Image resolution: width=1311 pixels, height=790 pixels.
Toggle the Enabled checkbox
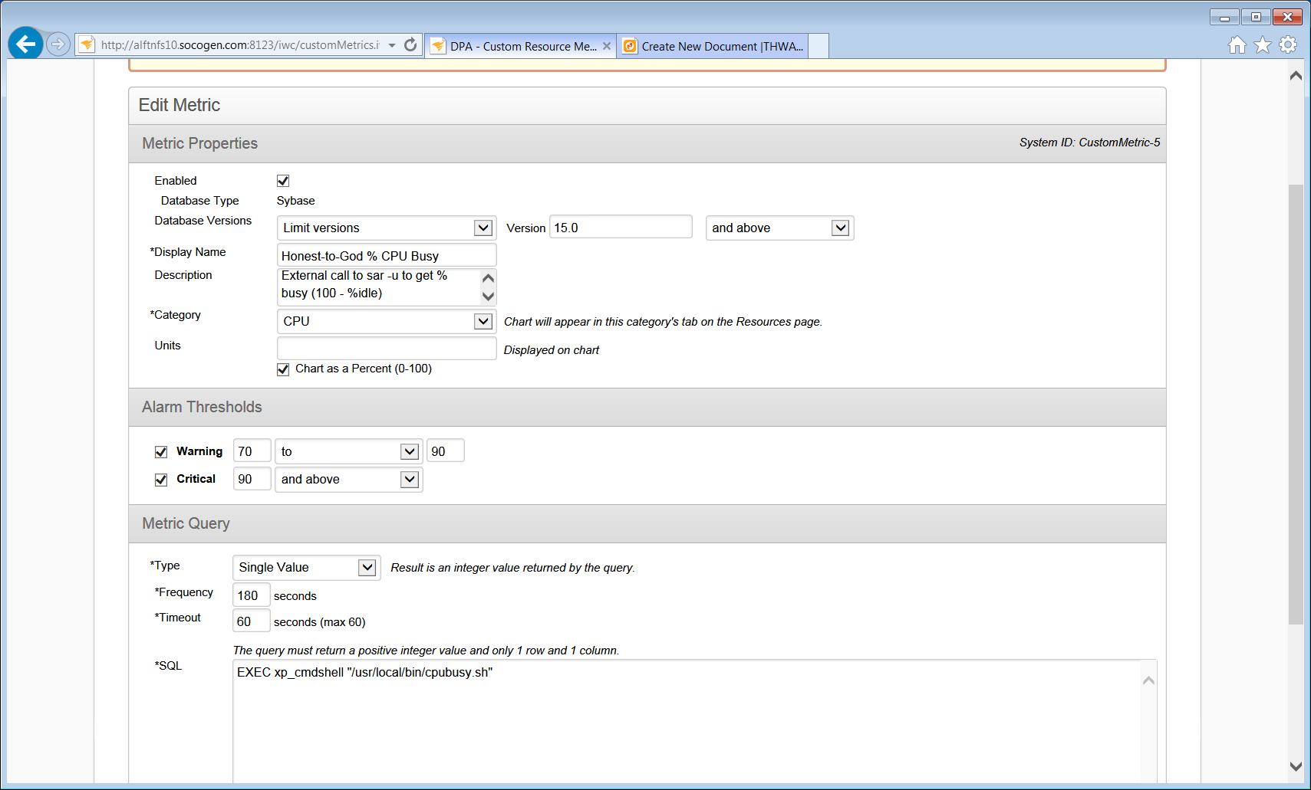(283, 181)
